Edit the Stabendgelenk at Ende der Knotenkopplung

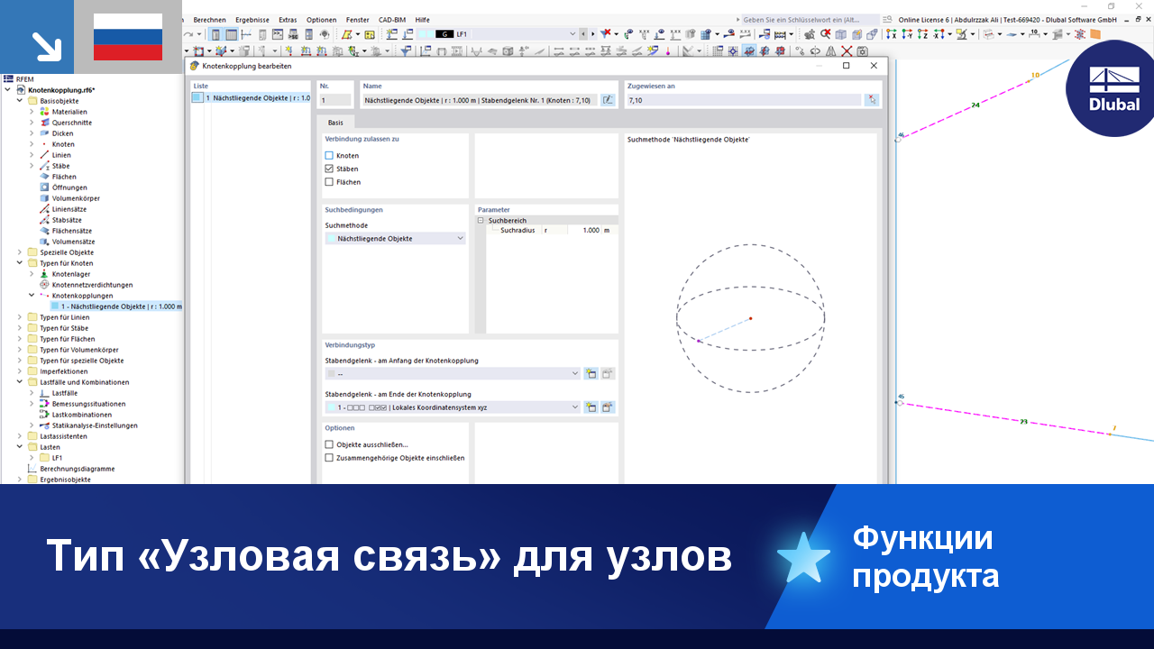608,407
